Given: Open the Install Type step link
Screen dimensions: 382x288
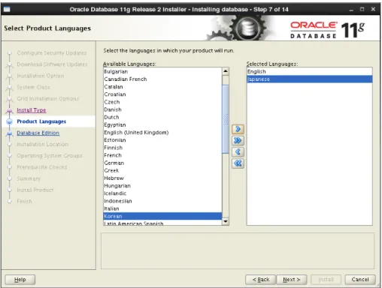Looking at the screenshot, I should (x=32, y=110).
